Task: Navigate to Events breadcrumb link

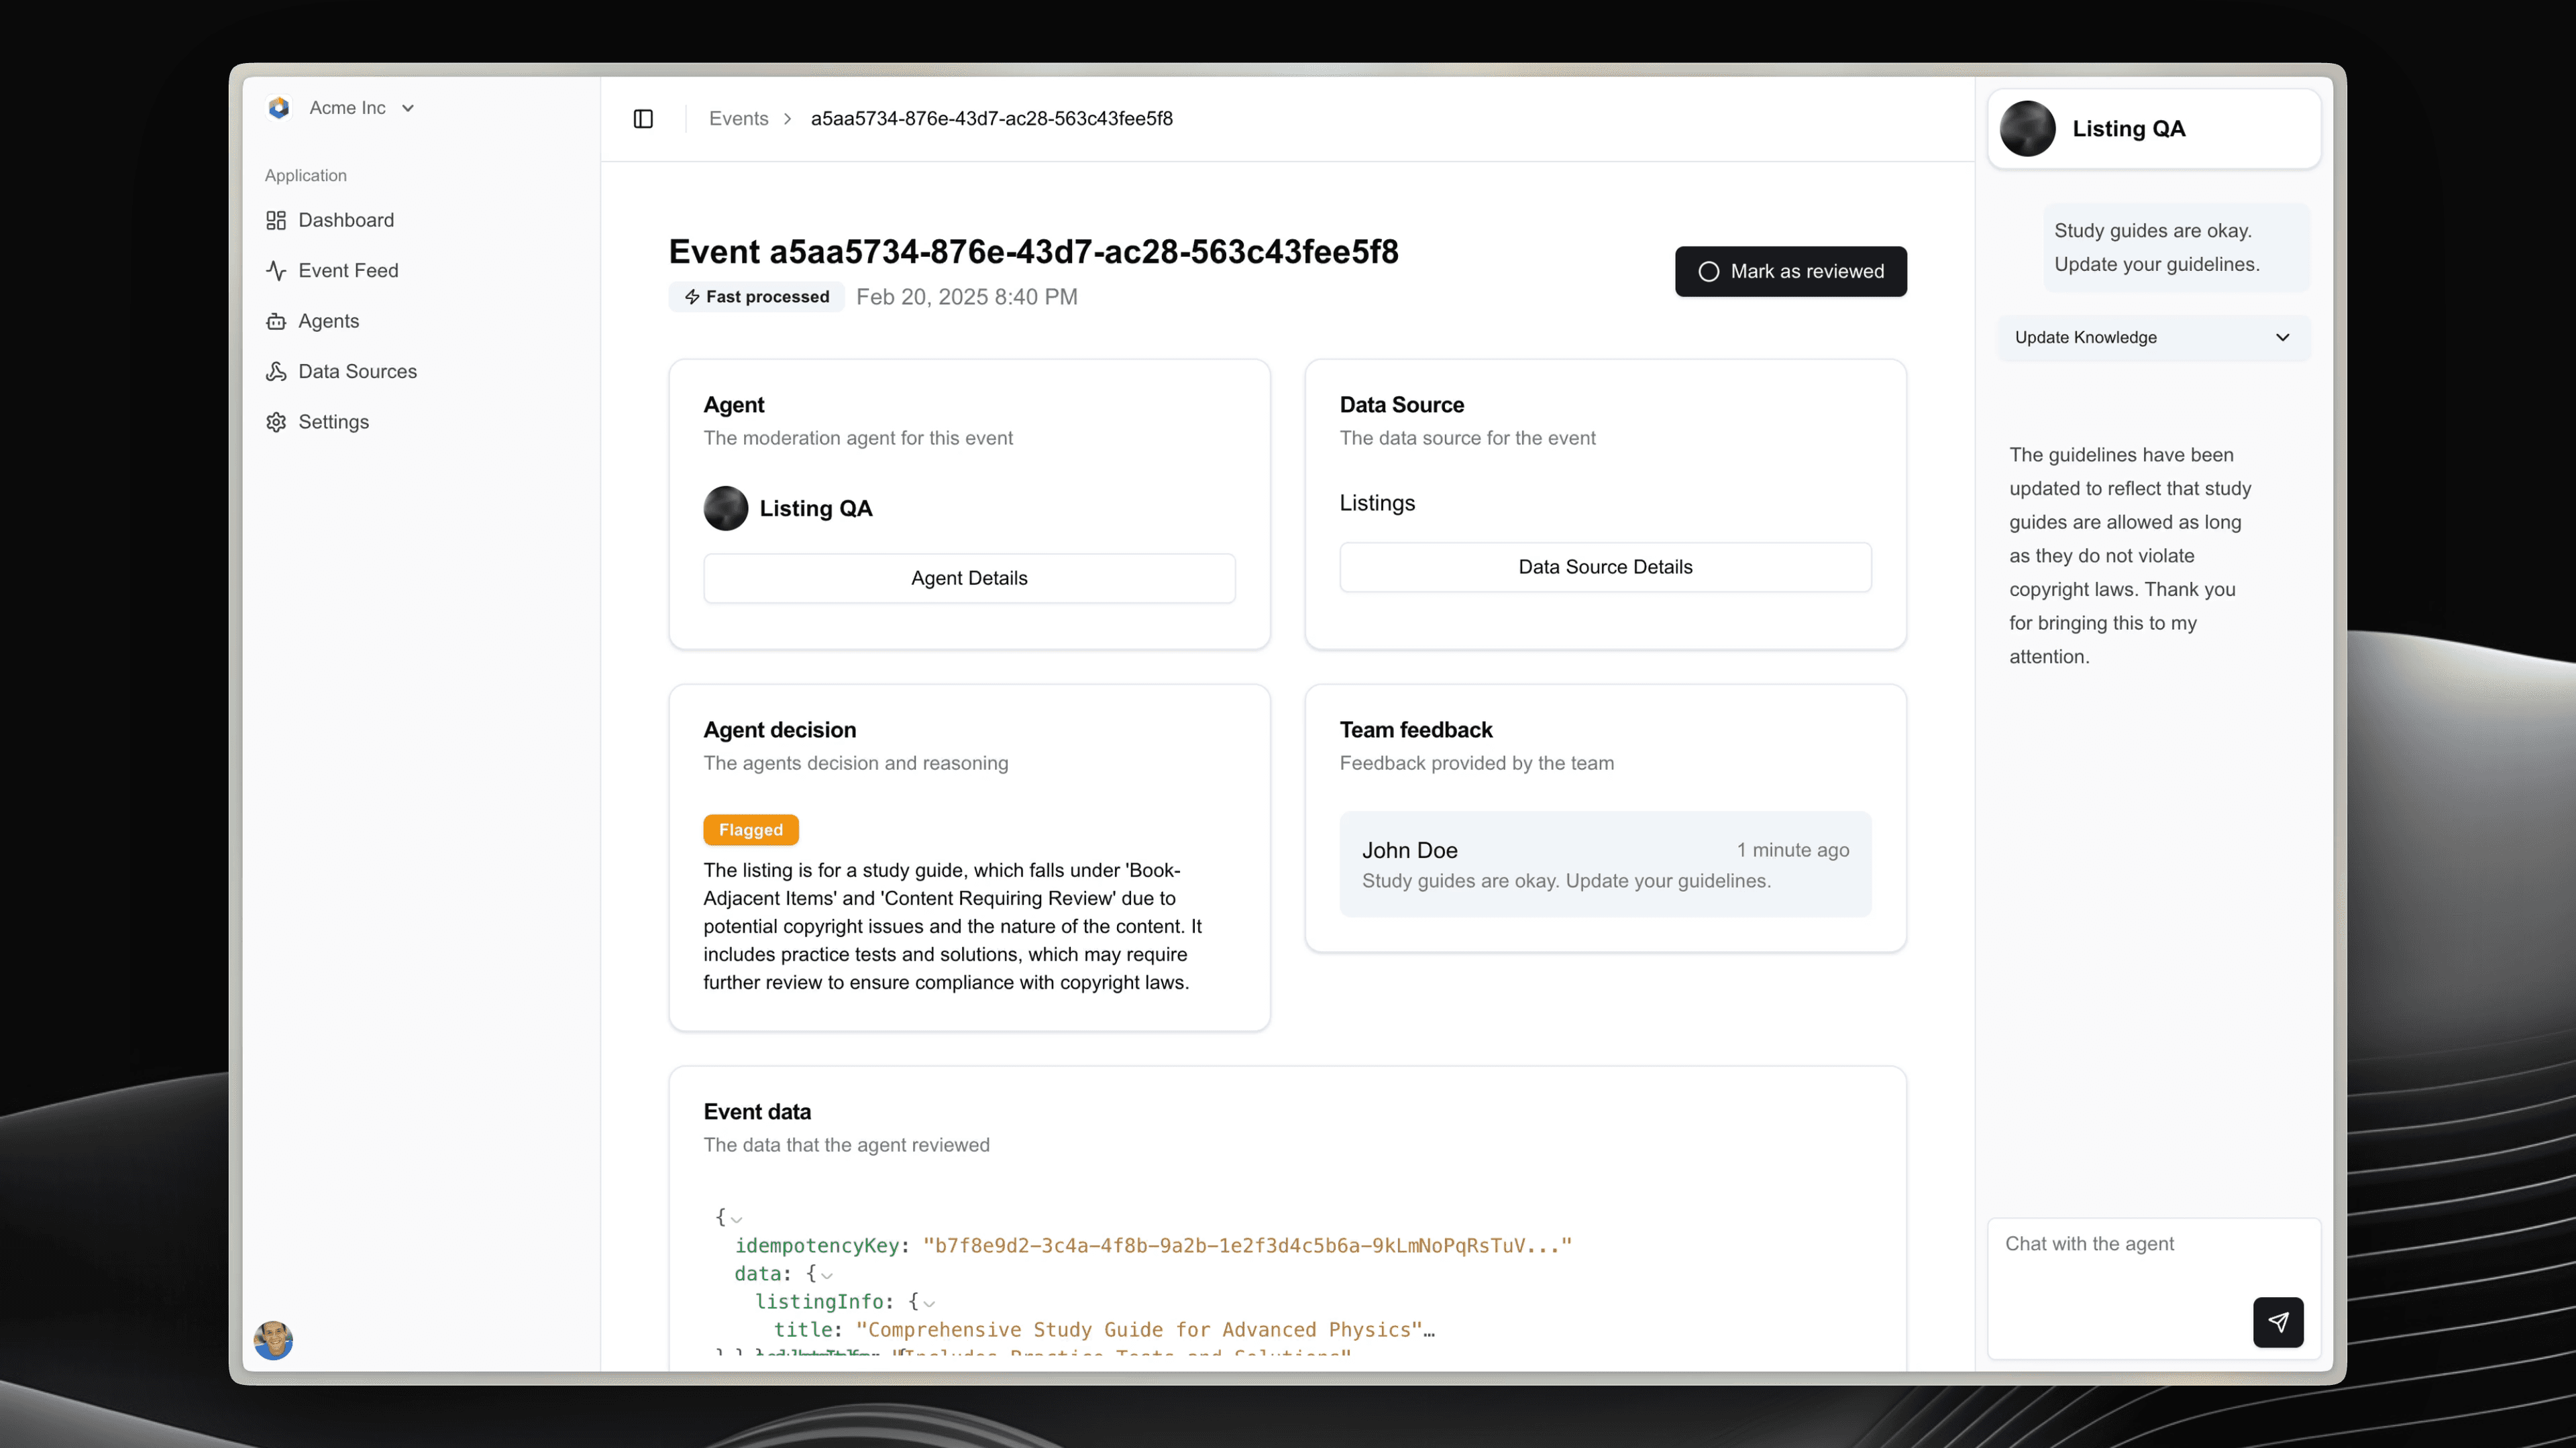Action: [738, 119]
